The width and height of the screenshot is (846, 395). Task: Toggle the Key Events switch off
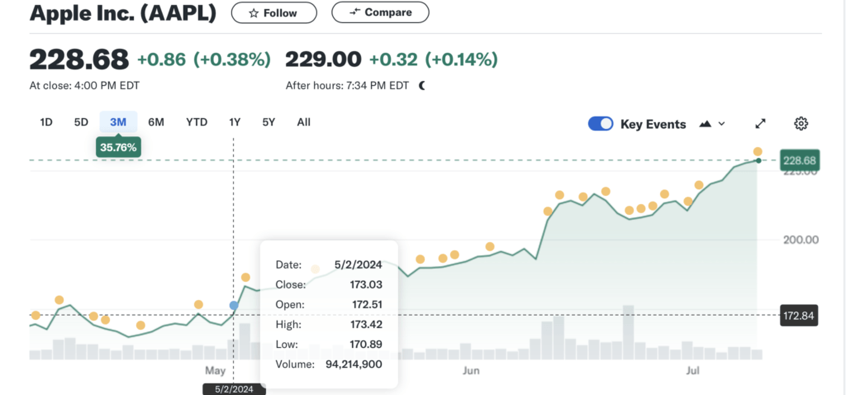[x=601, y=124]
